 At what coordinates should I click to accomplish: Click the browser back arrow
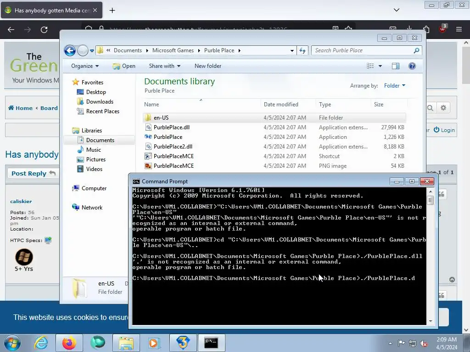pyautogui.click(x=11, y=30)
